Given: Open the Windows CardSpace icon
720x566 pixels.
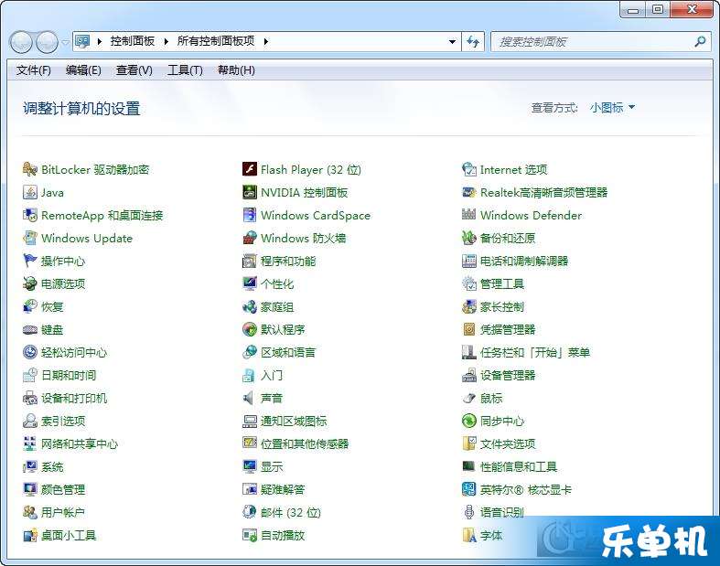Looking at the screenshot, I should [x=250, y=215].
